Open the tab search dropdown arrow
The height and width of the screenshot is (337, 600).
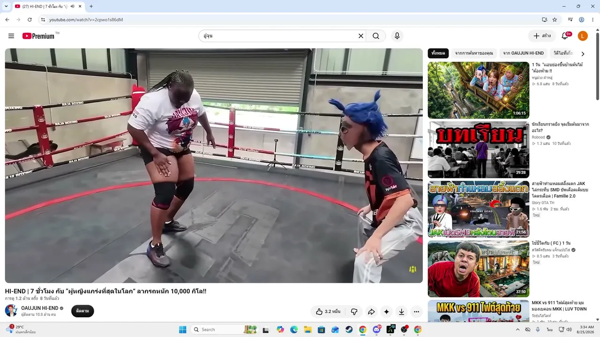click(6, 7)
